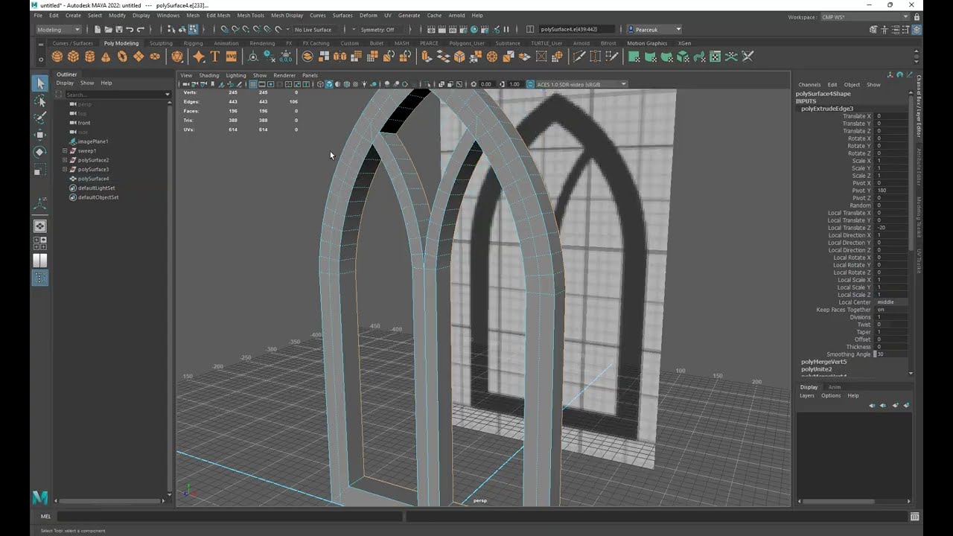
Task: Open the Script Editor icon
Action: [x=914, y=517]
